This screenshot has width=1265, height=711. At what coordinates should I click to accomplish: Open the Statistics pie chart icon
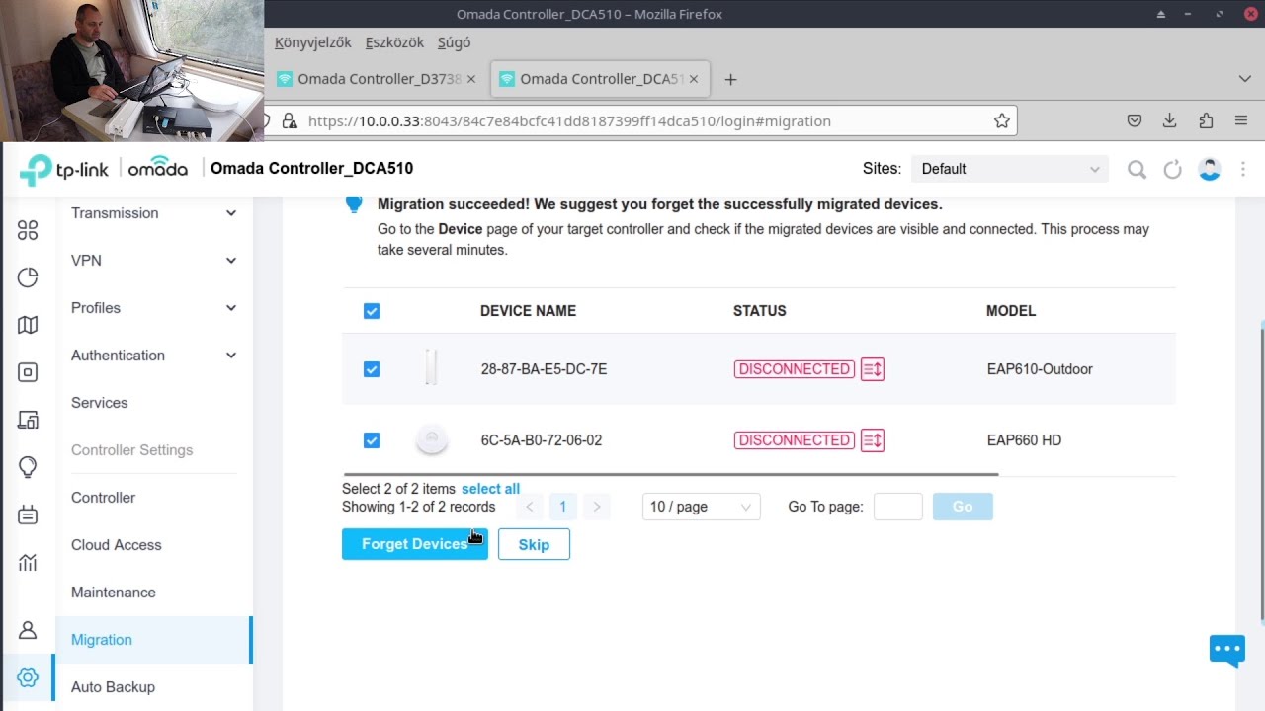(x=28, y=277)
